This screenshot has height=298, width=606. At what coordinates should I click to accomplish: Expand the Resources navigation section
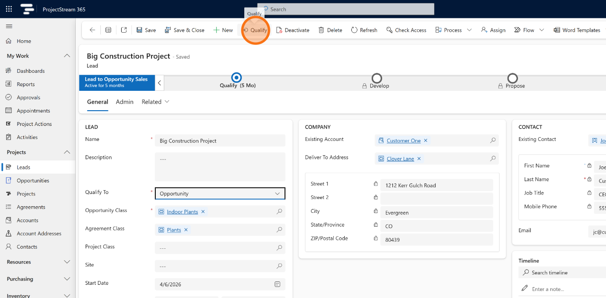pos(67,262)
